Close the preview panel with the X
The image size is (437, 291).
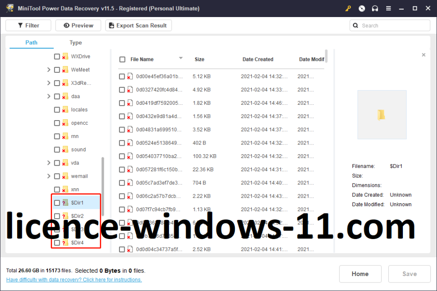[423, 55]
